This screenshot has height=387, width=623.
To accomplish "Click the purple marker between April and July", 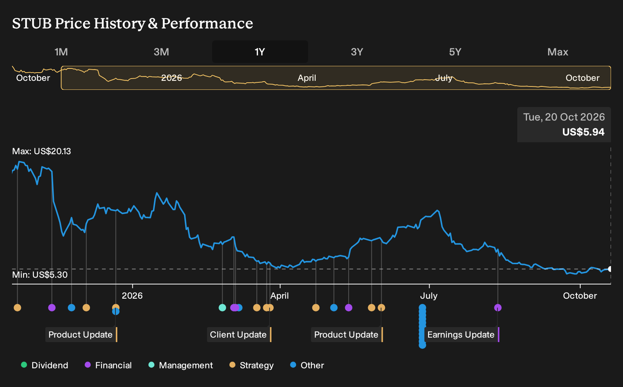I will 349,308.
